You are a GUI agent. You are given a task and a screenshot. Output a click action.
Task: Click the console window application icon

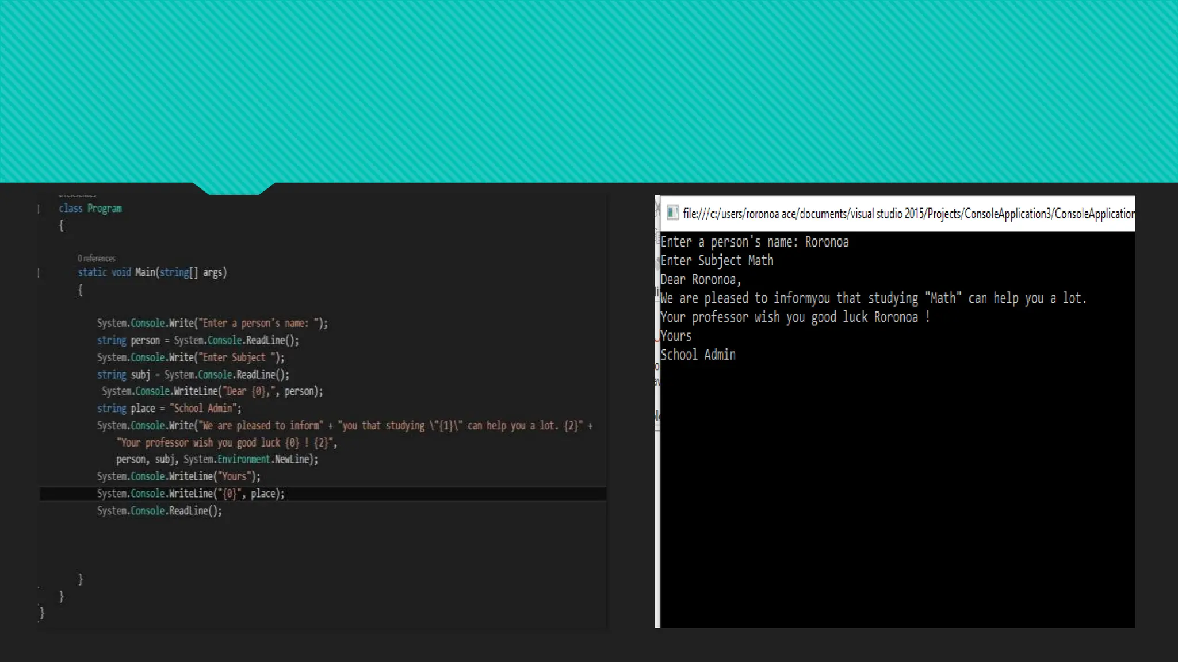(672, 213)
